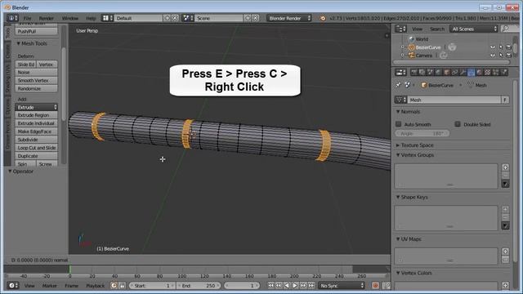Open the timeline Marker menu

coord(49,285)
